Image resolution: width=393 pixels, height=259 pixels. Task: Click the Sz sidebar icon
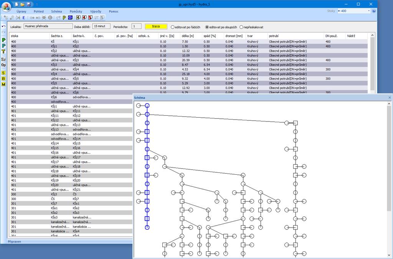tap(3, 59)
